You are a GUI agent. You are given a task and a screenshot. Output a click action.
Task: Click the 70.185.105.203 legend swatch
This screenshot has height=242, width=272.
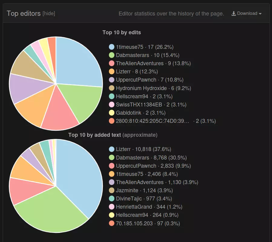click(112, 223)
